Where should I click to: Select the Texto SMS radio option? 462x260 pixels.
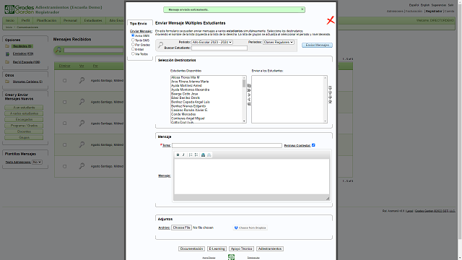click(133, 40)
